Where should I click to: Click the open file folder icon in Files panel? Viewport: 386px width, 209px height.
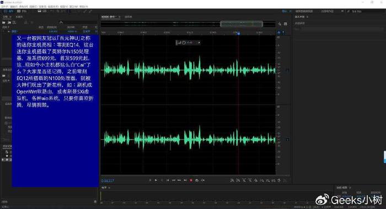[x=4, y=23]
